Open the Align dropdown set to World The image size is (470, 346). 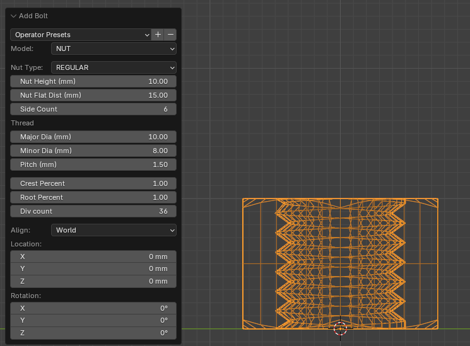[x=114, y=230]
